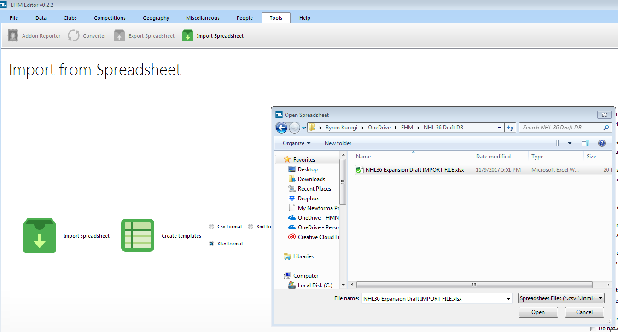Click the file list horizontal scrollbar
The height and width of the screenshot is (332, 618).
tap(474, 285)
